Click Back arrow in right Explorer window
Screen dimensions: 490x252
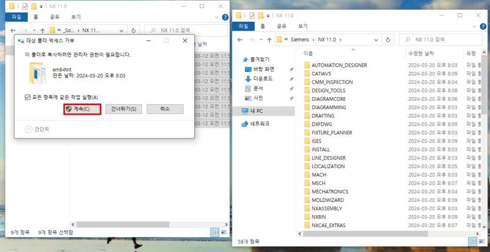pyautogui.click(x=240, y=39)
